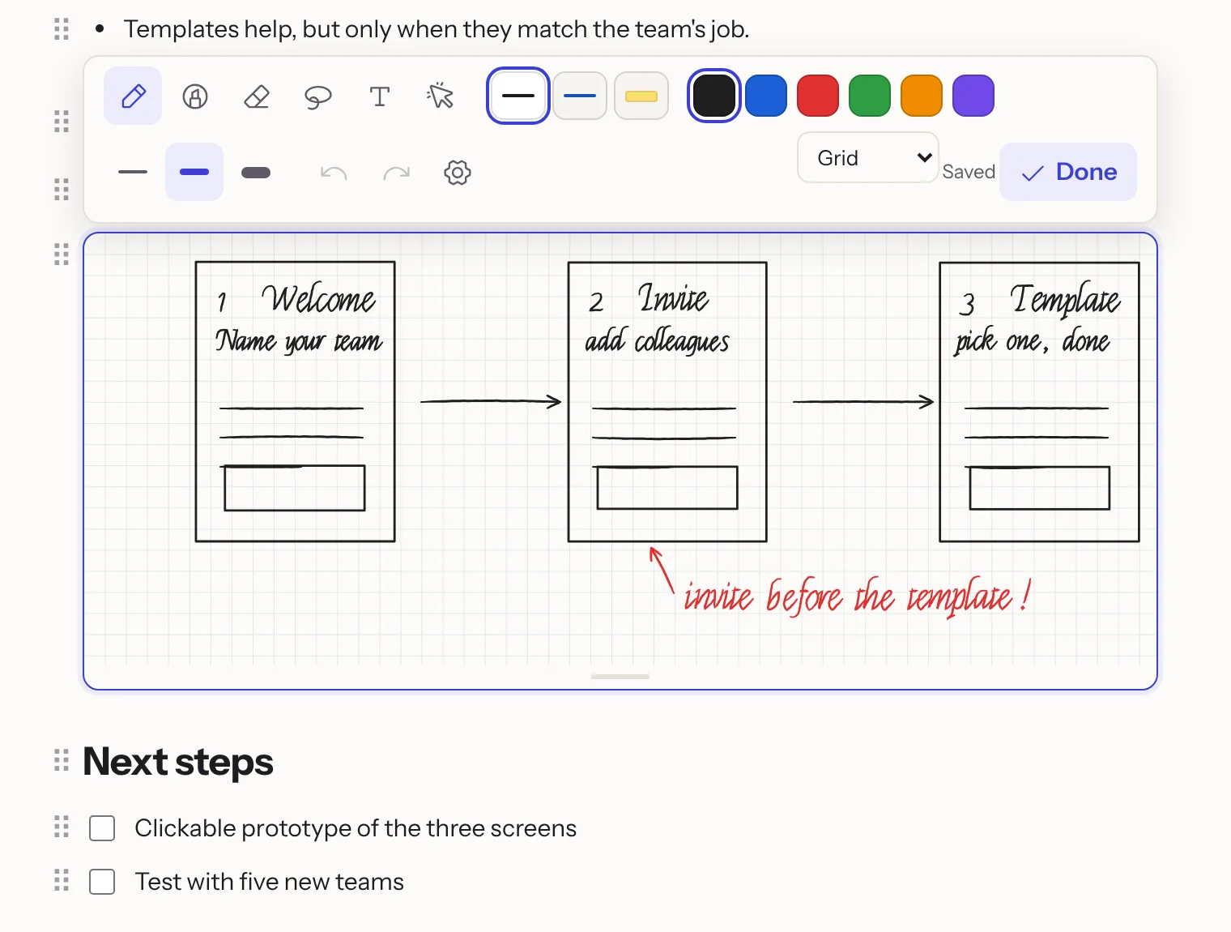This screenshot has width=1231, height=932.
Task: Open the Grid background dropdown
Action: point(868,157)
